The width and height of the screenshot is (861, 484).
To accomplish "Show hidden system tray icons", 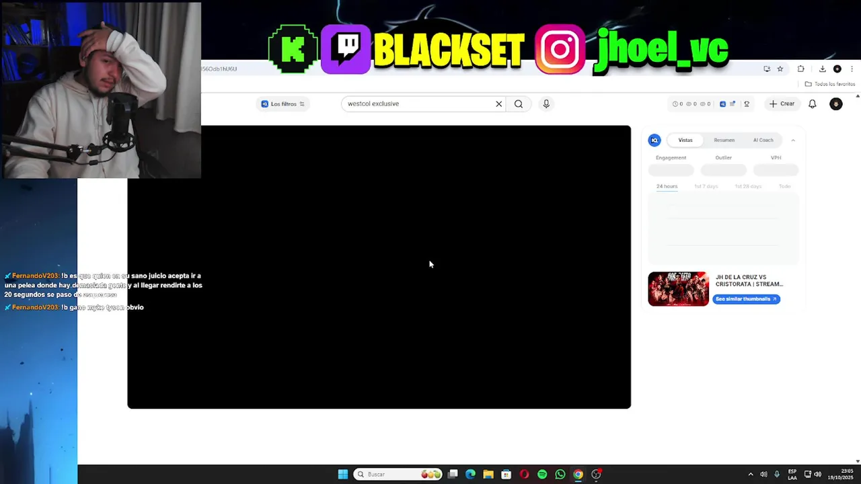I will pos(751,475).
